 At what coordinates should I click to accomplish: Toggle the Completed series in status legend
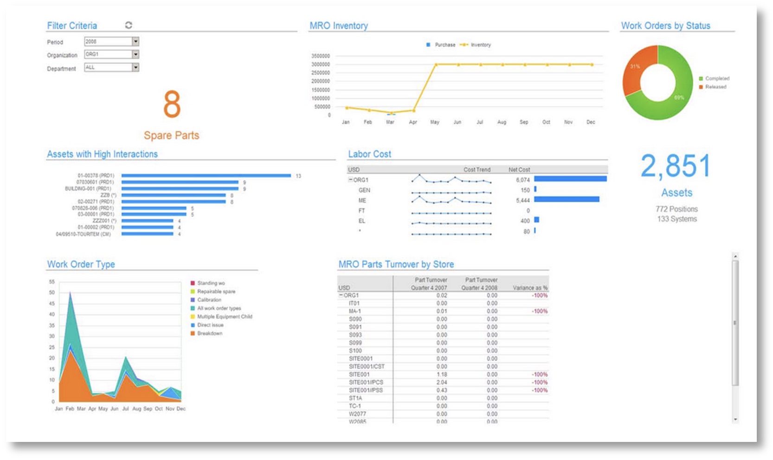coord(701,78)
